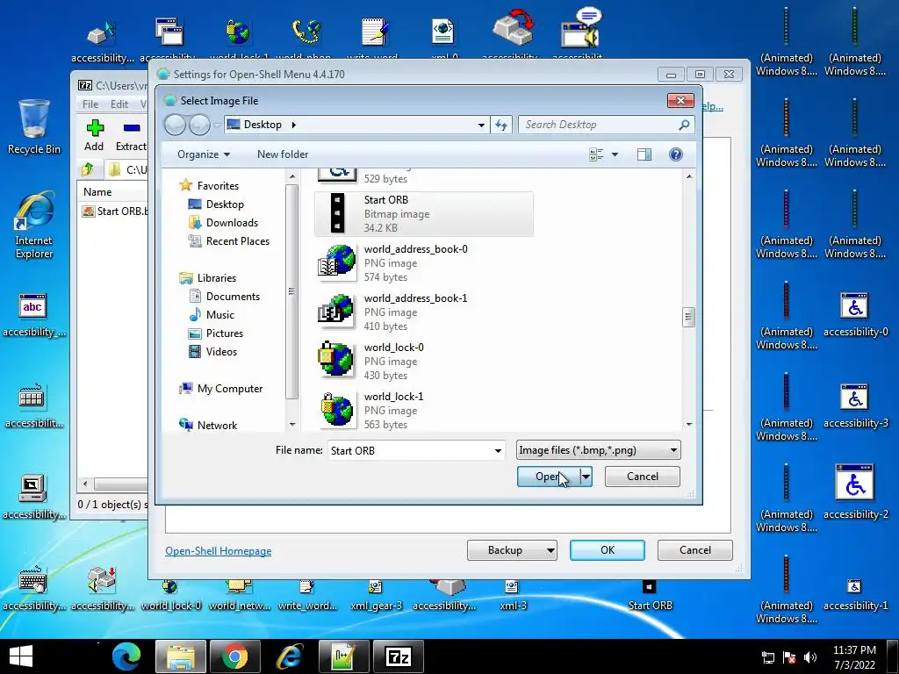Open Desktop under Favorites
This screenshot has width=899, height=674.
pos(216,204)
